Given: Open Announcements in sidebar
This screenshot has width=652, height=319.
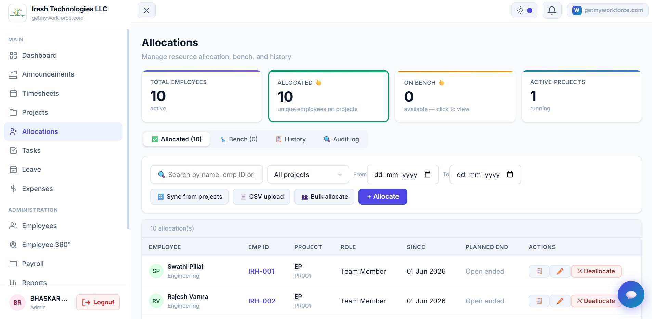Looking at the screenshot, I should pos(63,74).
